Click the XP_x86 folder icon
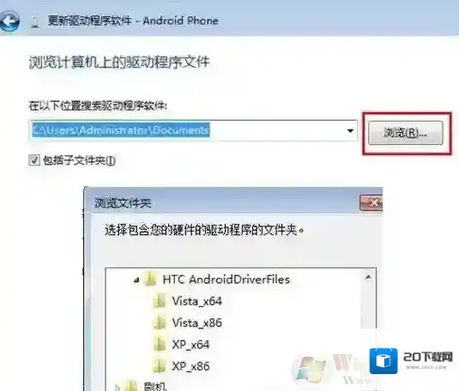459x391 pixels. pyautogui.click(x=160, y=366)
